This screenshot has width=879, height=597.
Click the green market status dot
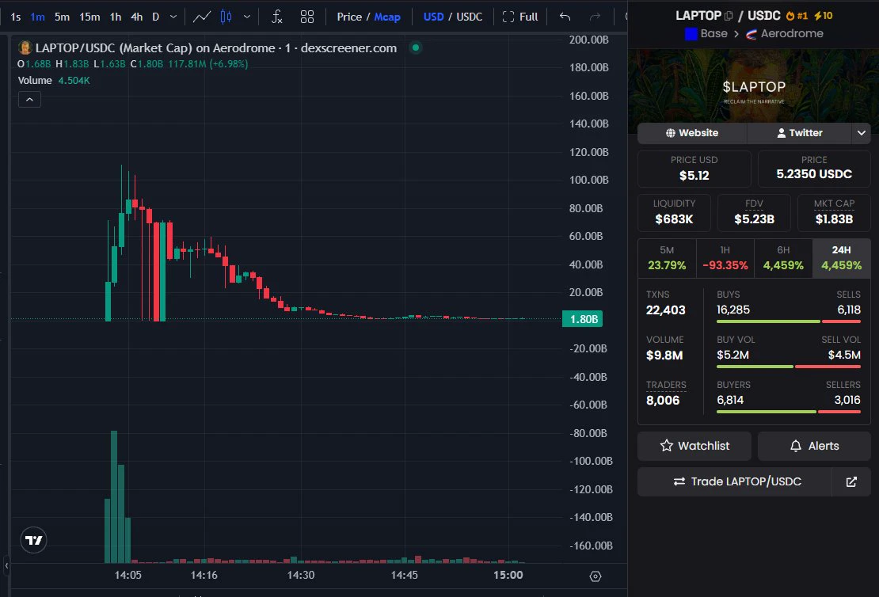[416, 48]
